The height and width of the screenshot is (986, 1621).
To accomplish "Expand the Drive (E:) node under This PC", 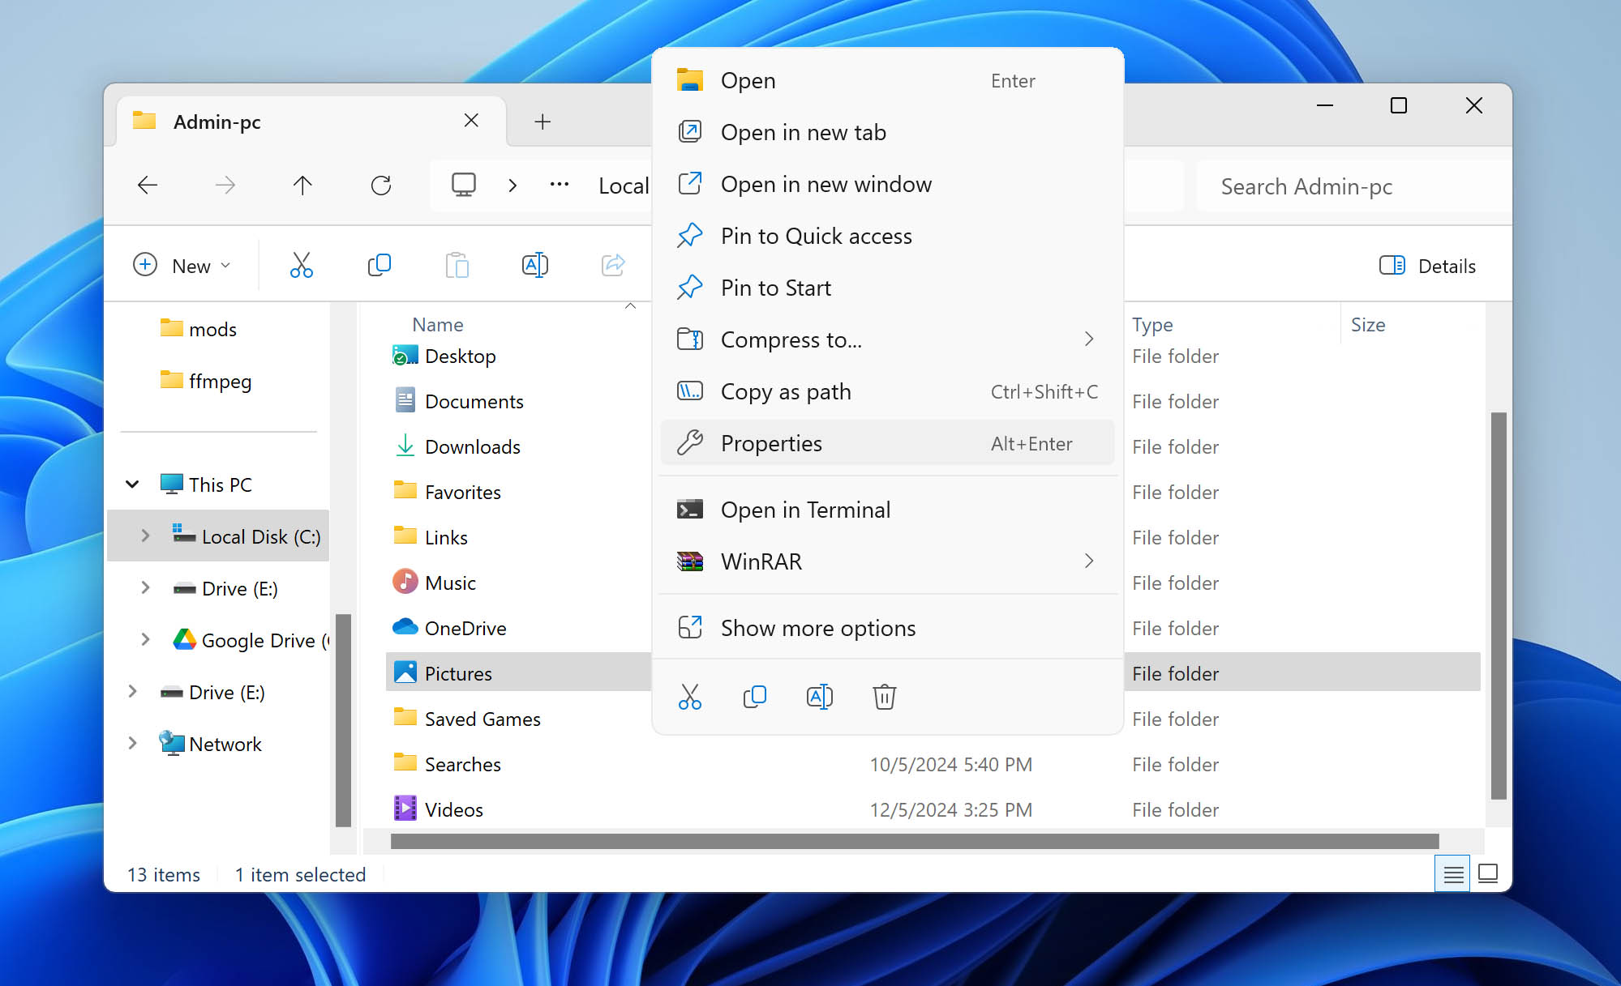I will pos(145,588).
